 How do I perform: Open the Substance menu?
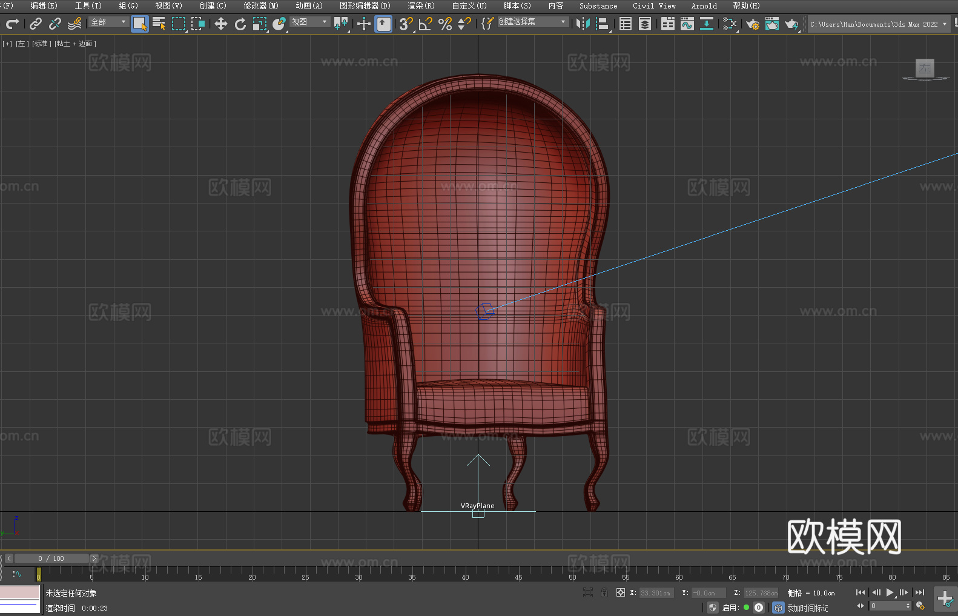tap(598, 6)
